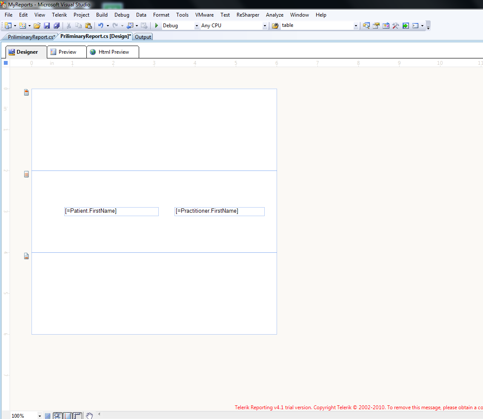Open toolbar options overflow arrow
Viewport: 483px width, 419px height.
tap(428, 27)
